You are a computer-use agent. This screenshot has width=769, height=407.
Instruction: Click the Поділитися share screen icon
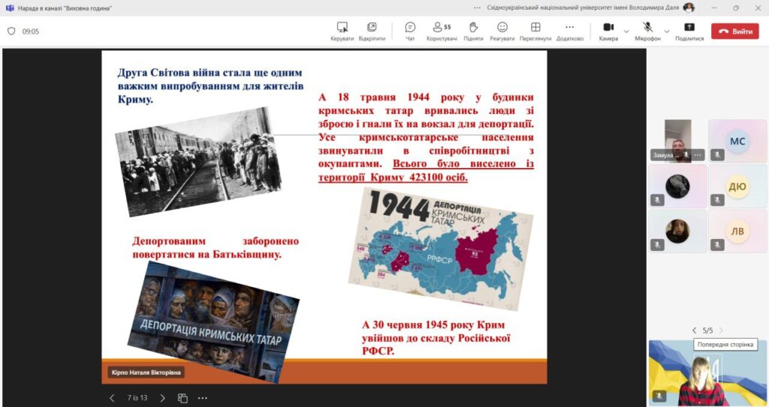pyautogui.click(x=689, y=28)
